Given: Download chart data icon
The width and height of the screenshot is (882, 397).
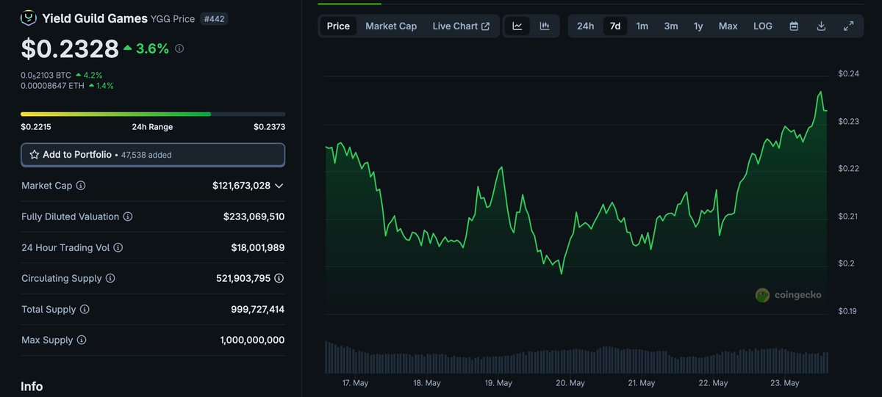Looking at the screenshot, I should tap(821, 26).
